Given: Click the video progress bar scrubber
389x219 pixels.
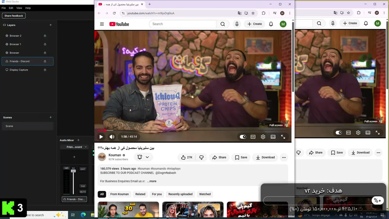Looking at the screenshot, I should coord(105,130).
